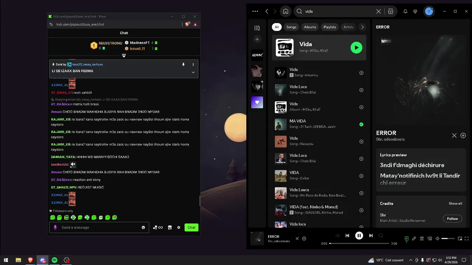The height and width of the screenshot is (265, 472).
Task: Adjust Spotify volume slider
Action: 448,239
